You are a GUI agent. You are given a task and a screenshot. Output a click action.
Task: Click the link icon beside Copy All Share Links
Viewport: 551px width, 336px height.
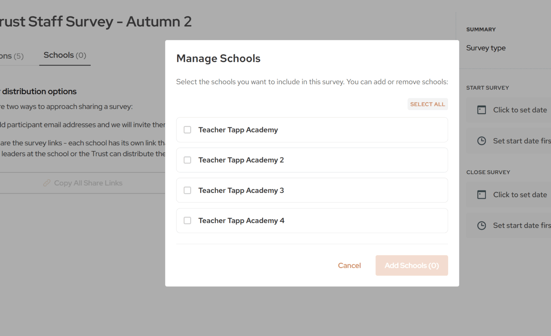pos(47,183)
